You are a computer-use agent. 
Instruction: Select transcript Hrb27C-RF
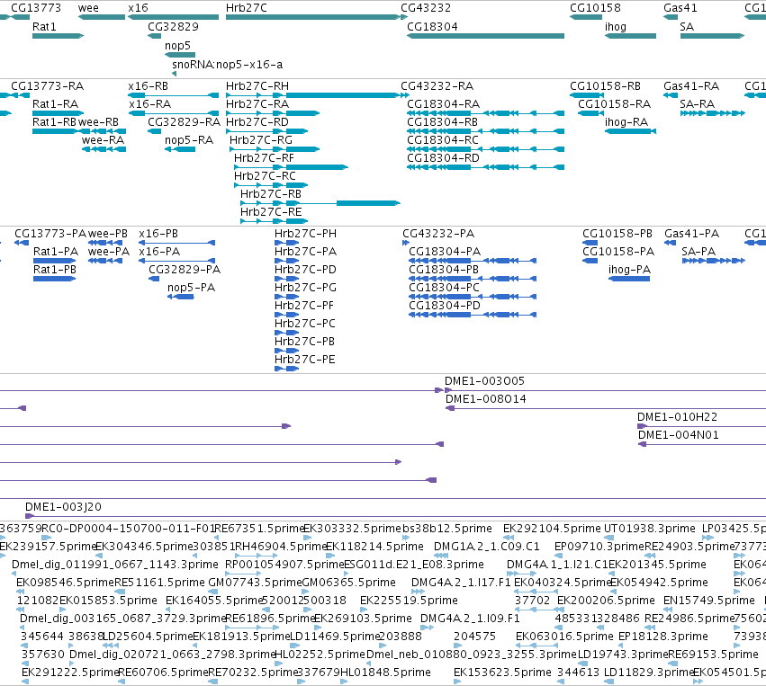pos(264,158)
